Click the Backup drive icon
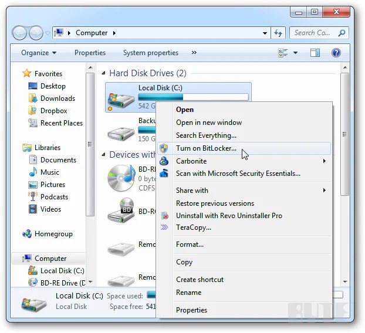The image size is (365, 333). [121, 133]
